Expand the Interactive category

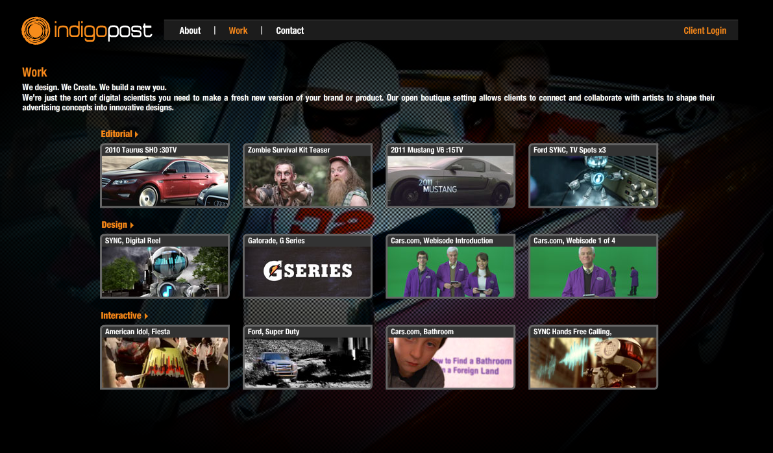[x=124, y=315]
